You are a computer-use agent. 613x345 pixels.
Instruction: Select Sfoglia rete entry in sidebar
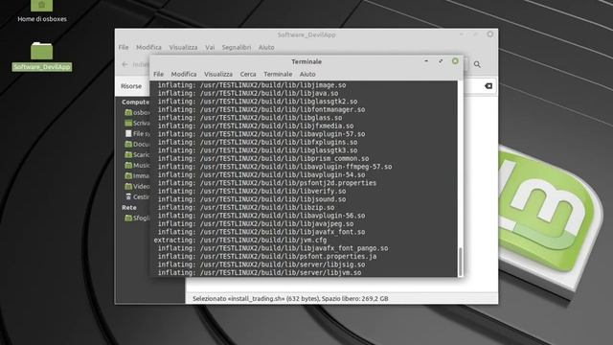(x=137, y=218)
